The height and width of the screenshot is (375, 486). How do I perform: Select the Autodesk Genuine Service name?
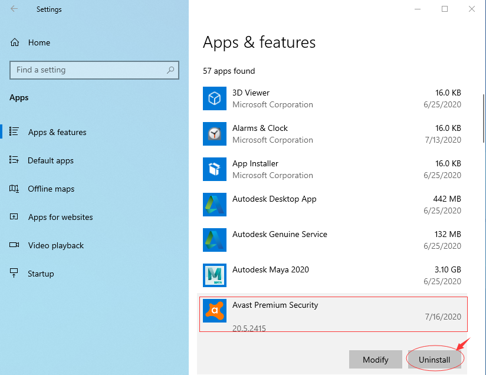[280, 234]
